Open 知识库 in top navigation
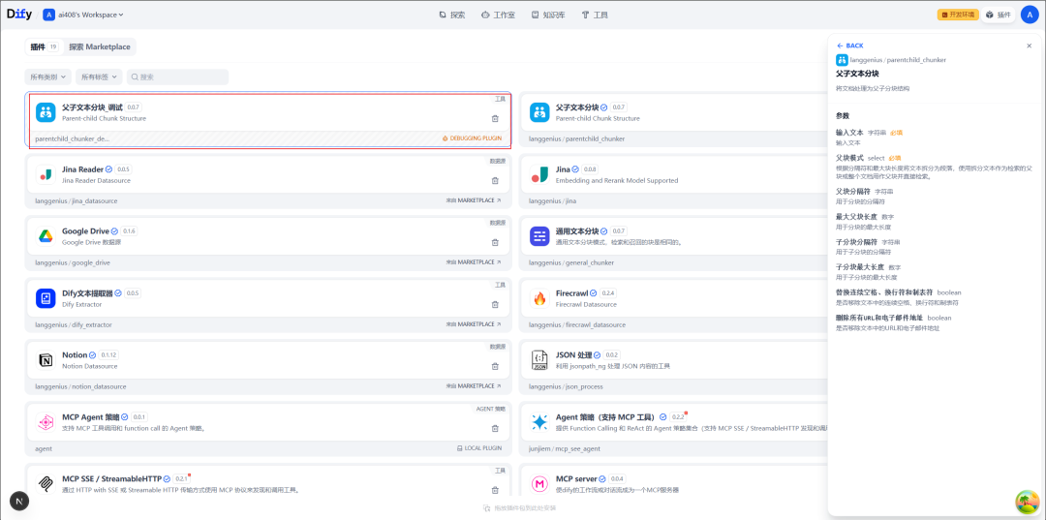 point(548,15)
